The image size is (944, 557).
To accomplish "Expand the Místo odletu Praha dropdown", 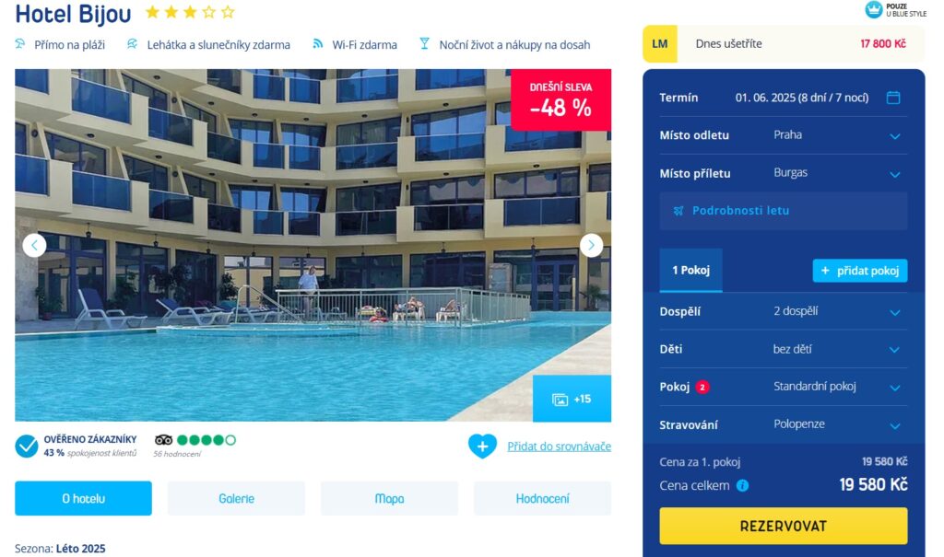I will pyautogui.click(x=784, y=135).
